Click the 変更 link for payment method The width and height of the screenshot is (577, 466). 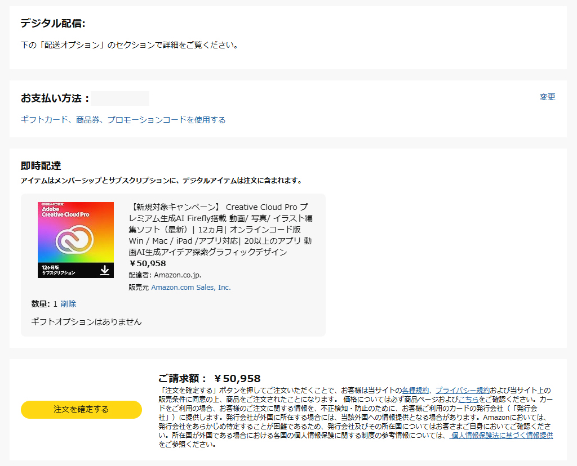tap(547, 97)
